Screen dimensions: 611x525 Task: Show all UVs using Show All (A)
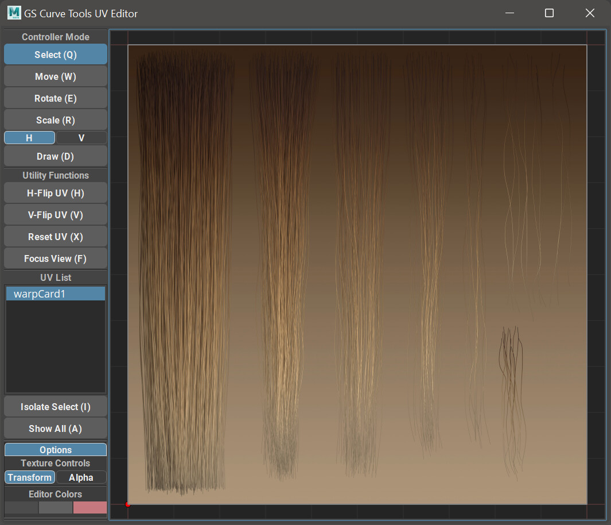pos(55,428)
